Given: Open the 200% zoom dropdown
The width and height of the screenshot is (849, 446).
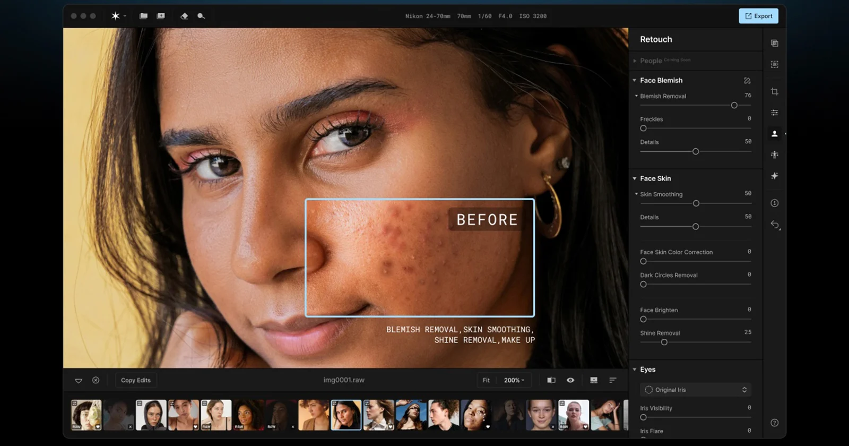Looking at the screenshot, I should point(514,380).
